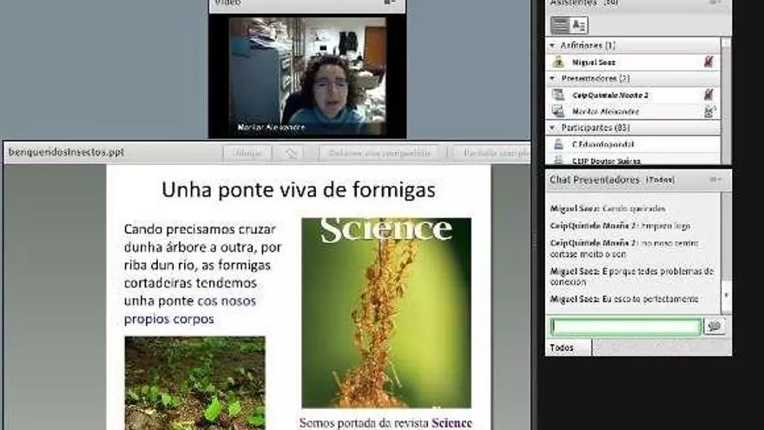Click the Debuxar button in share toolbar
The width and height of the screenshot is (764, 430).
247,153
